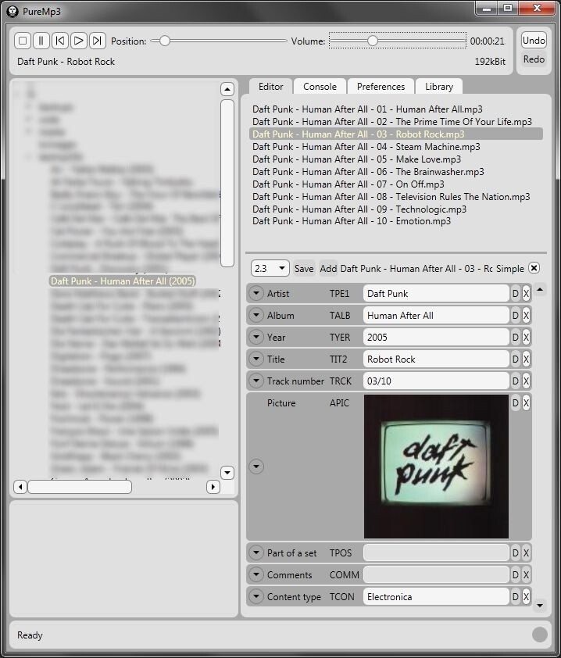The image size is (561, 658).
Task: Select 07 - On Off.mp3 file
Action: tap(348, 184)
